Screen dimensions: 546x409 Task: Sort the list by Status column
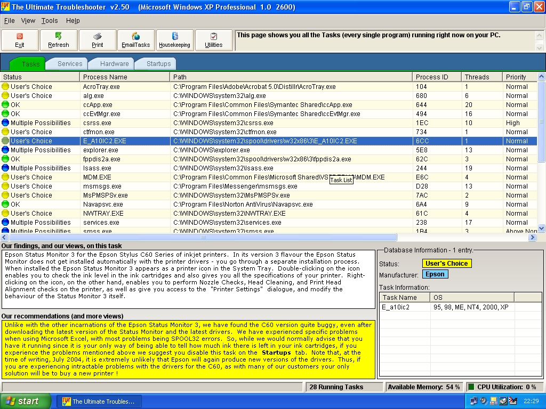point(40,77)
